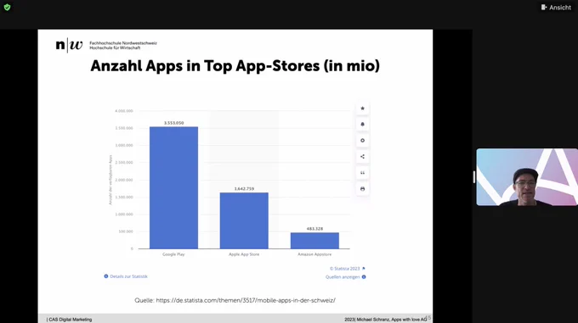Image resolution: width=578 pixels, height=323 pixels.
Task: Select the Apple App Store bar
Action: click(244, 220)
